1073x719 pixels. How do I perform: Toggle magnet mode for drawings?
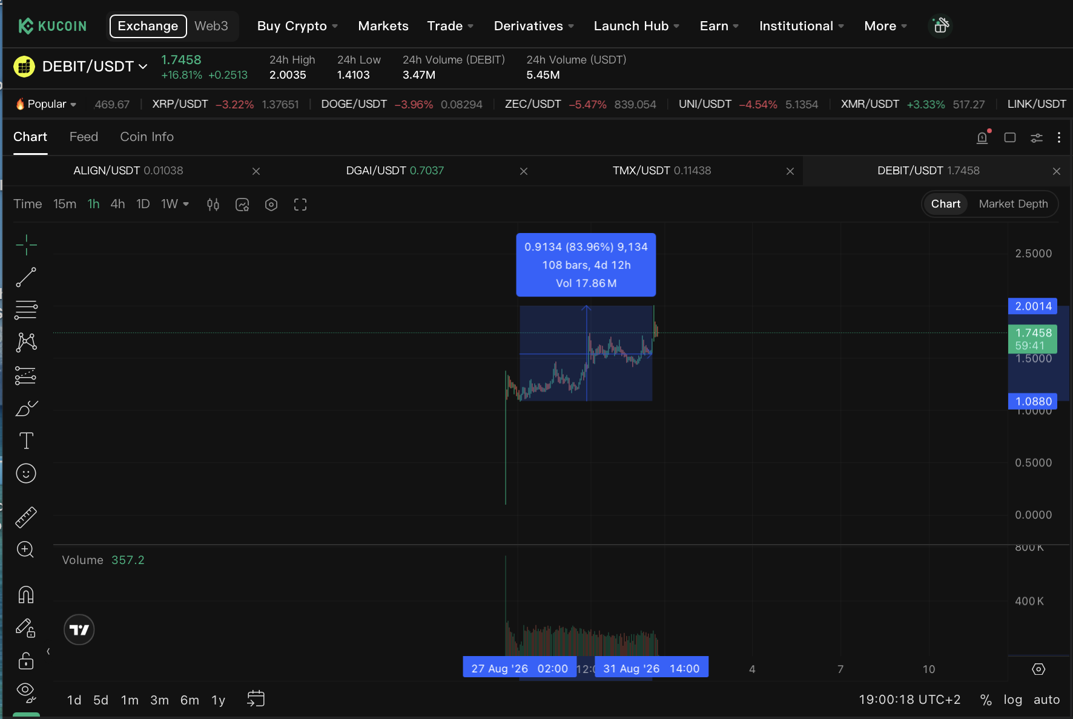(x=26, y=595)
